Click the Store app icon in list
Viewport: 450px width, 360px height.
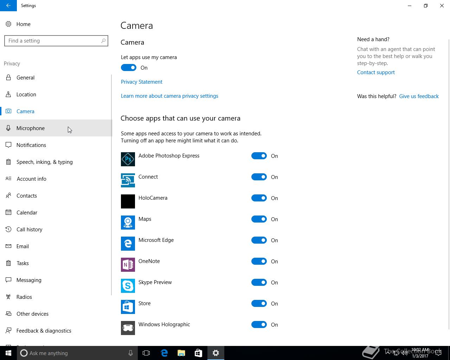(128, 307)
